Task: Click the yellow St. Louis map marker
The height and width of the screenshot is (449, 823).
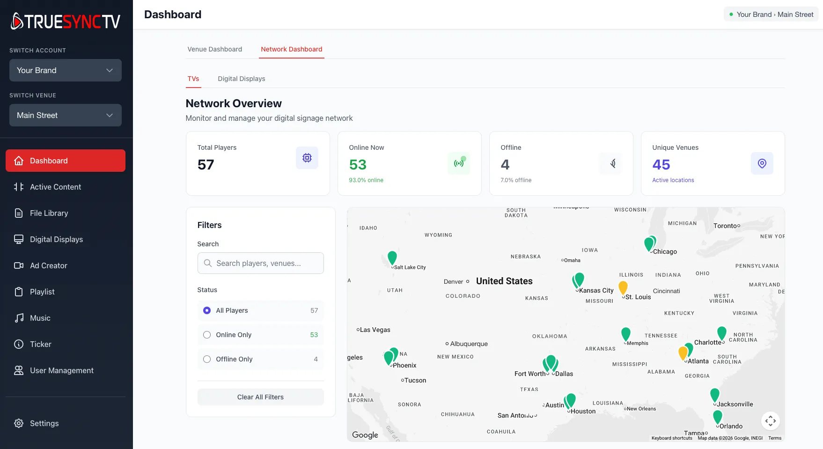Action: [623, 288]
